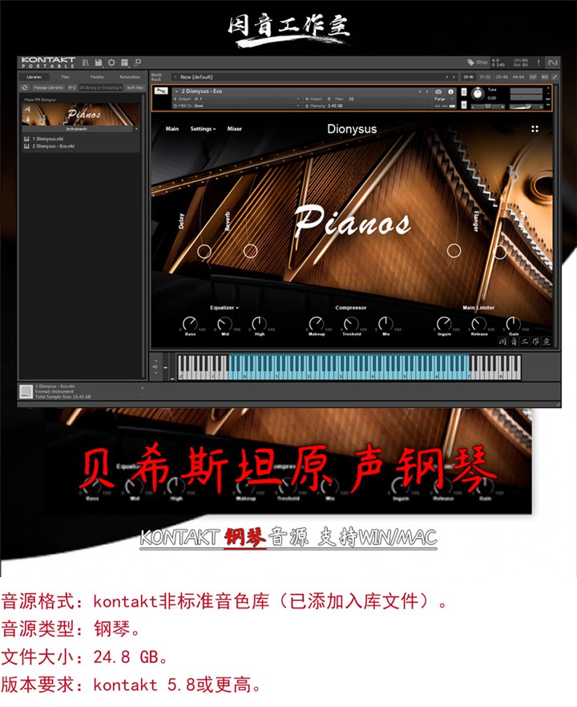
Task: Open the Main page tab
Action: coord(172,129)
